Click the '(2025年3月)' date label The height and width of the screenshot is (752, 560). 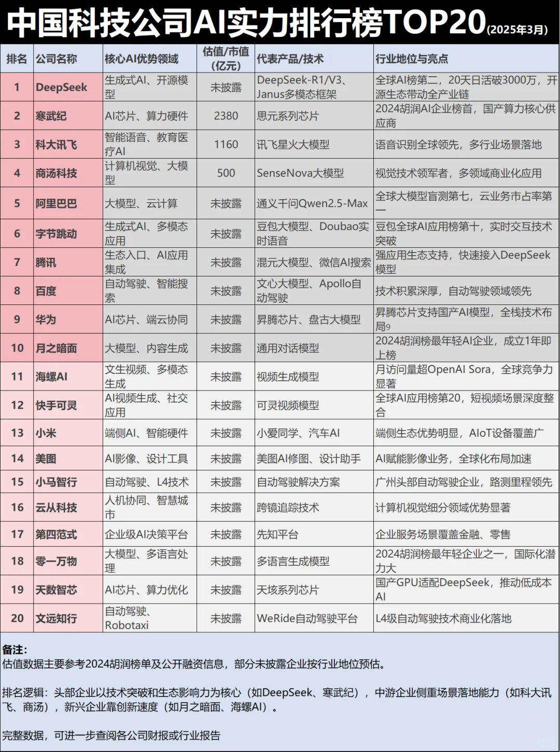pos(517,30)
